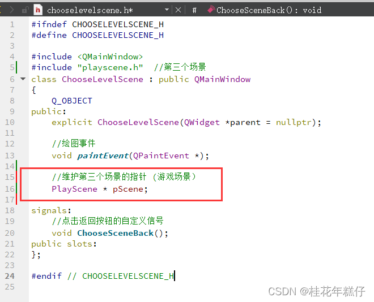Click the <QMainWindow> include text
Viewport: 374px width, 302px height.
(x=110, y=57)
